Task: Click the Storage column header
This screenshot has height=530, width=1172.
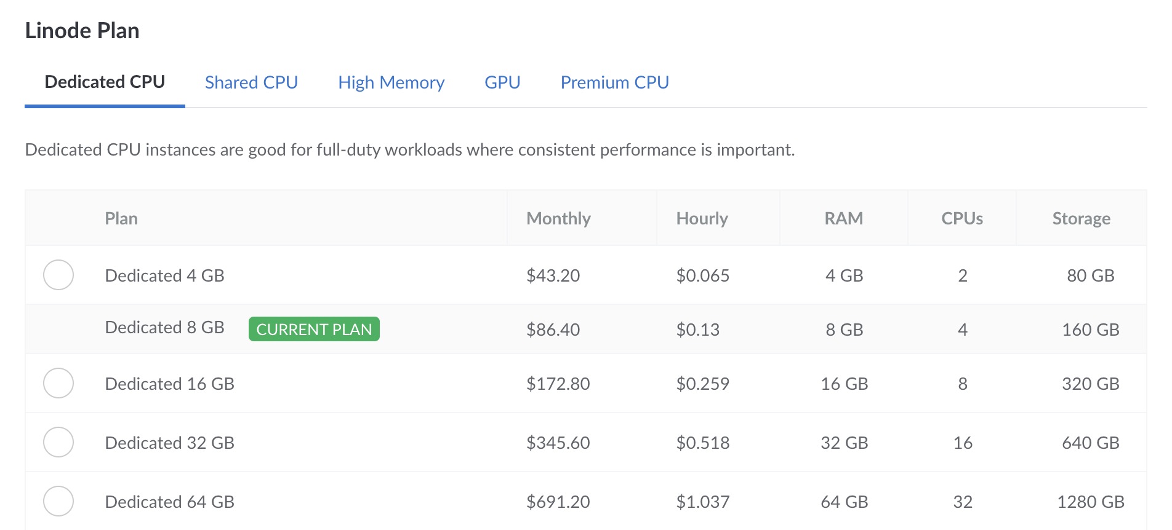Action: pos(1081,219)
